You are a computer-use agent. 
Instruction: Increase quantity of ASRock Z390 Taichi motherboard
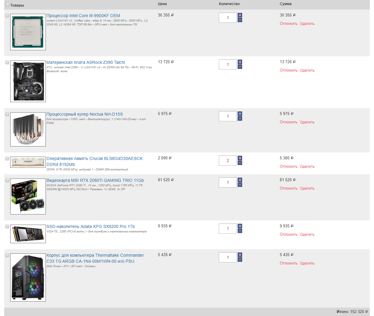[240, 62]
